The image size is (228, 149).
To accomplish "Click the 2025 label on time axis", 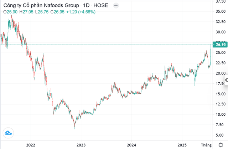I will click(182, 145).
